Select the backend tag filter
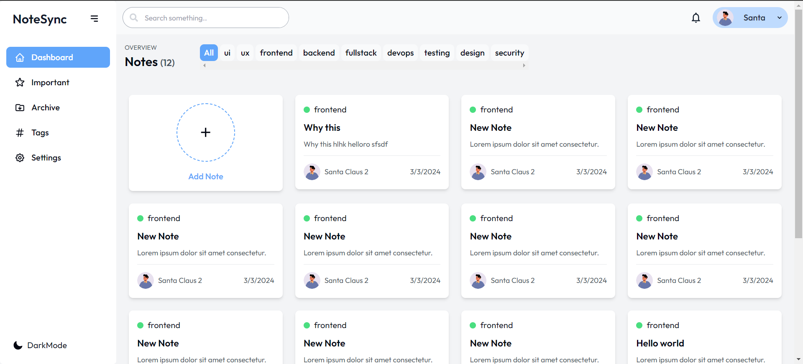The image size is (803, 364). 319,53
